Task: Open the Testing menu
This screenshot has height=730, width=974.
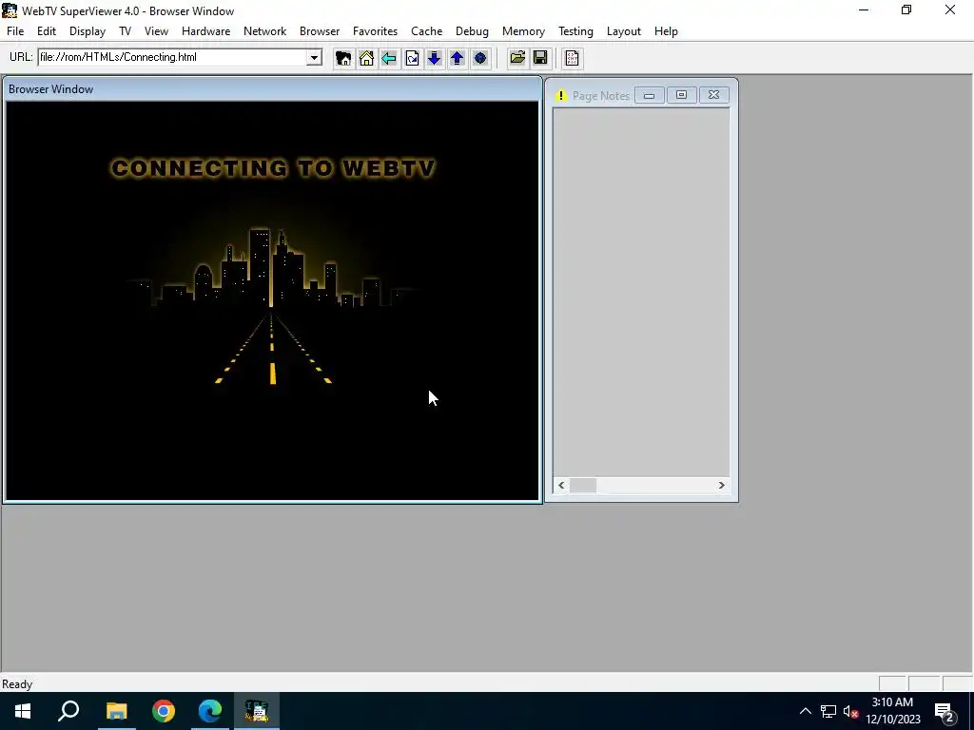Action: tap(575, 31)
